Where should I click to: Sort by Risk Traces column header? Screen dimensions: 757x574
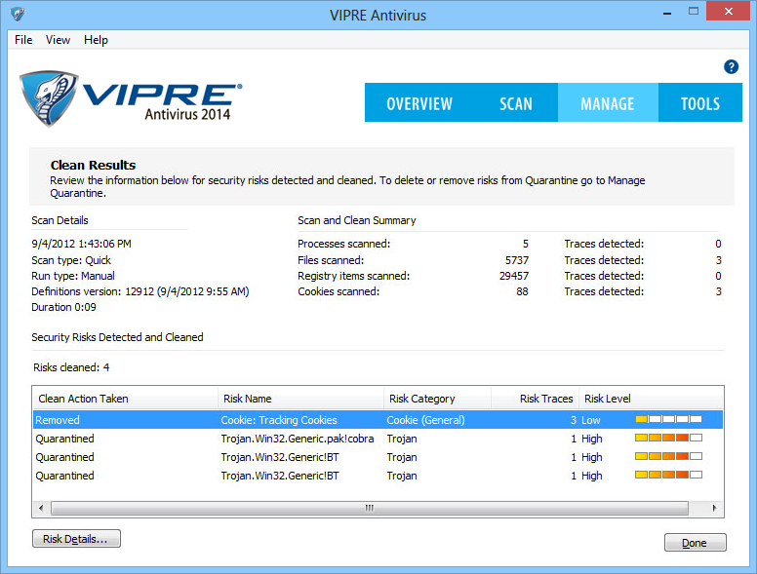tap(535, 399)
